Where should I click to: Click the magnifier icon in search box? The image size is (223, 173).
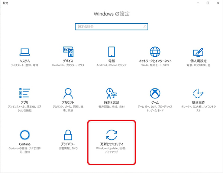pyautogui.click(x=145, y=27)
